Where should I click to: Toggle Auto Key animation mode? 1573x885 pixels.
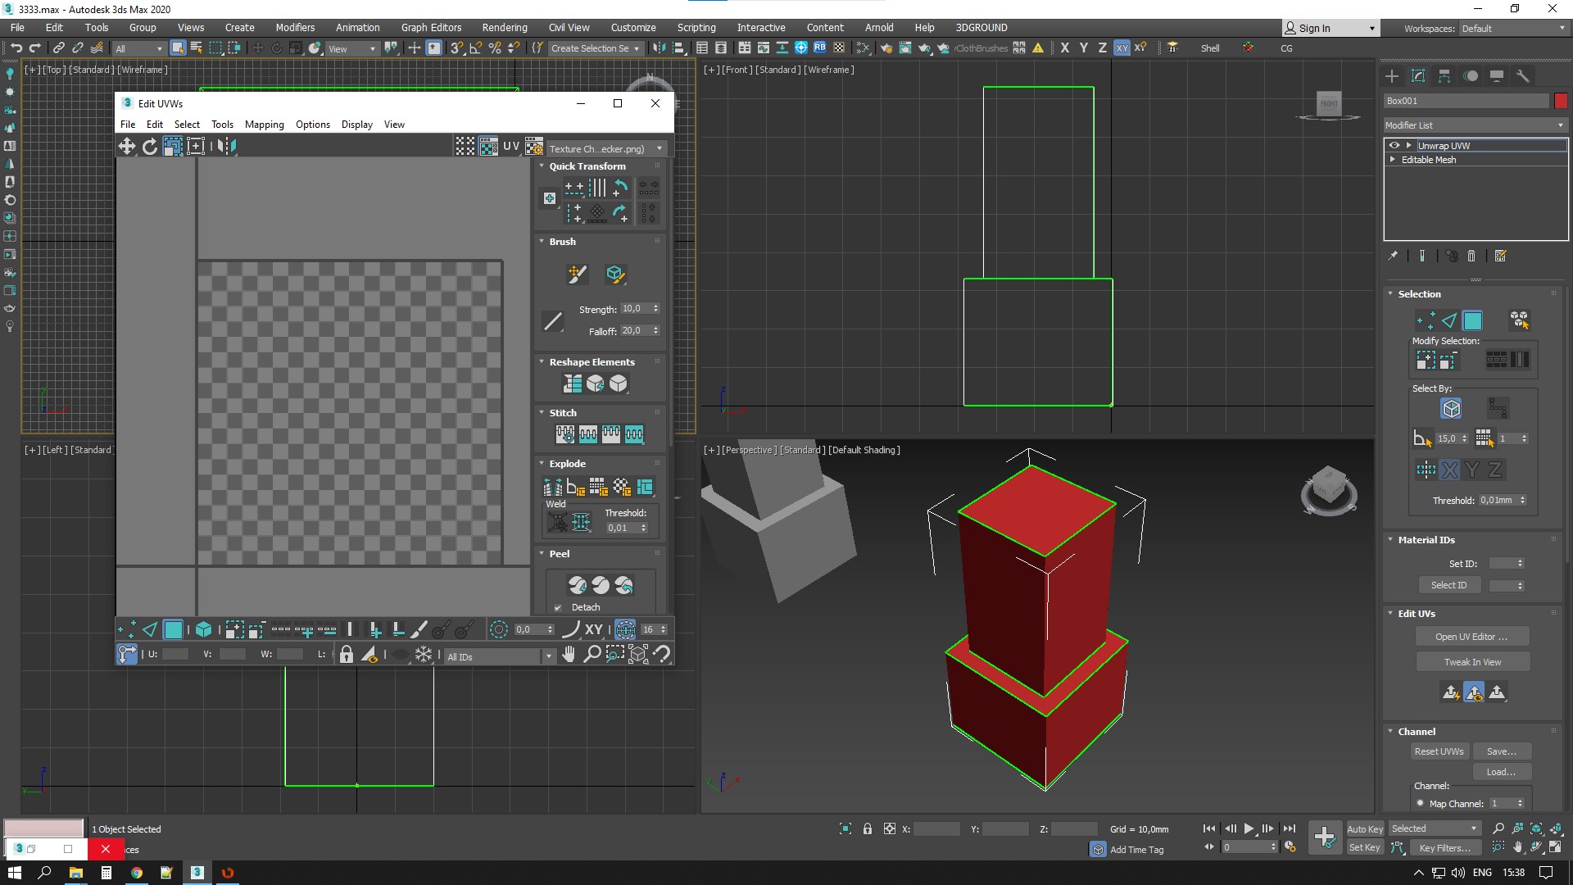(x=1365, y=829)
